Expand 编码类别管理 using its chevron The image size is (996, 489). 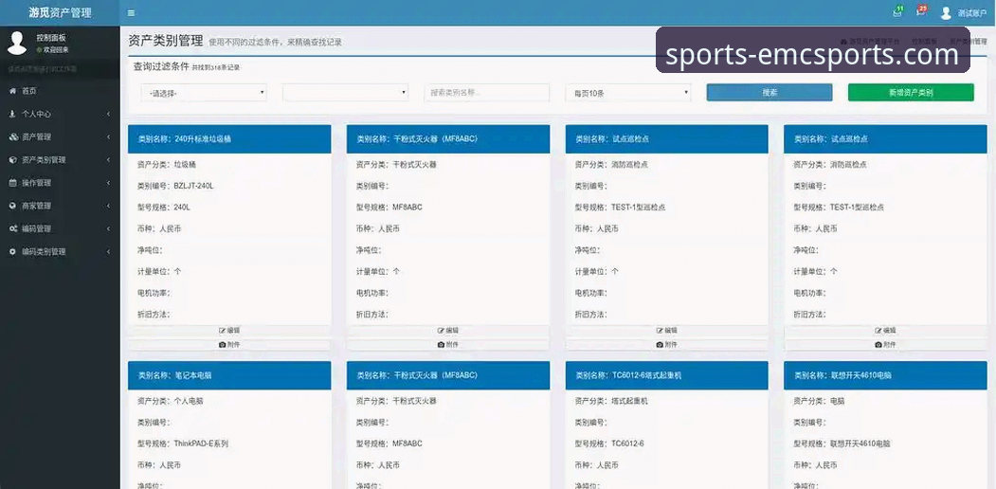pos(109,251)
